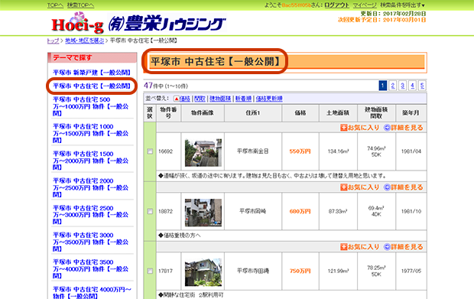474x299 pixels.
Task: Tick the checkbox for property 18872
Action: 150,211
